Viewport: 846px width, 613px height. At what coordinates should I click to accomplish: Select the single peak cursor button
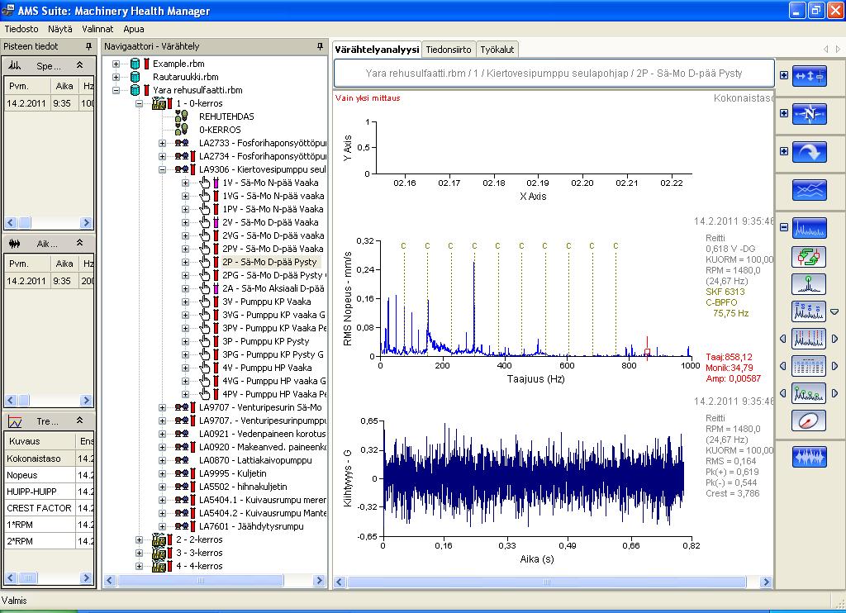pyautogui.click(x=809, y=284)
